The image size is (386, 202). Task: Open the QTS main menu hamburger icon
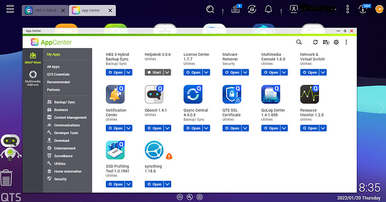[x=10, y=9]
